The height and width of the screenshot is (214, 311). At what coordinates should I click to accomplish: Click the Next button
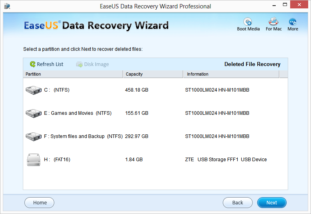(272, 202)
